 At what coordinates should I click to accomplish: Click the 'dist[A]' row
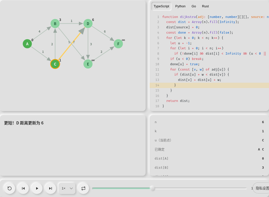point(209,158)
